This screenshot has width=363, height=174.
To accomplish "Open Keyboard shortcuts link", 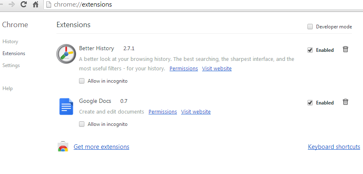I will click(x=334, y=147).
